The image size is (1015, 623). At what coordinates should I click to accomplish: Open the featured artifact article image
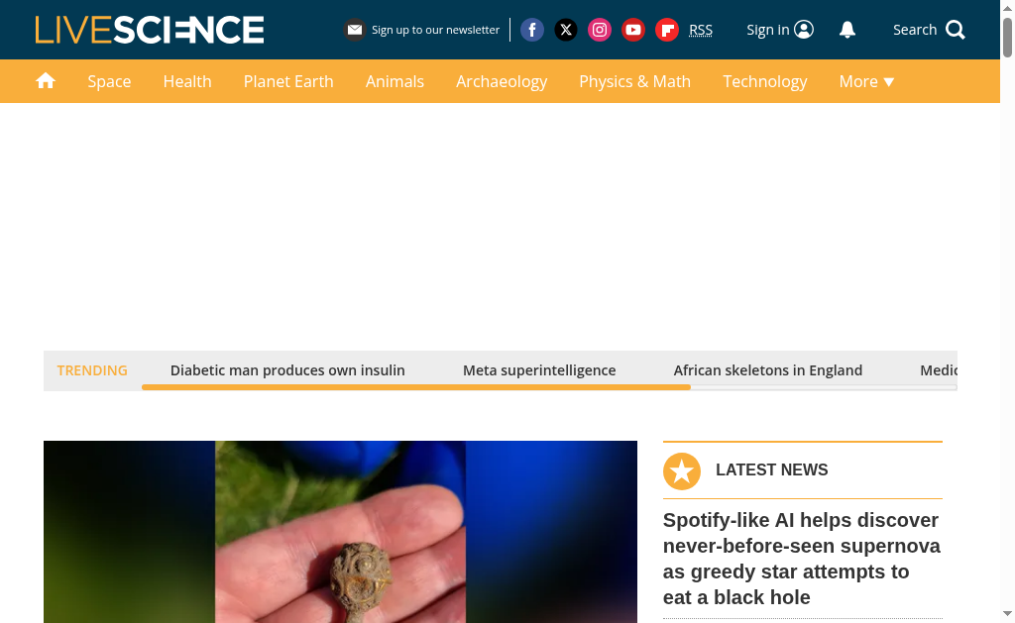[341, 532]
